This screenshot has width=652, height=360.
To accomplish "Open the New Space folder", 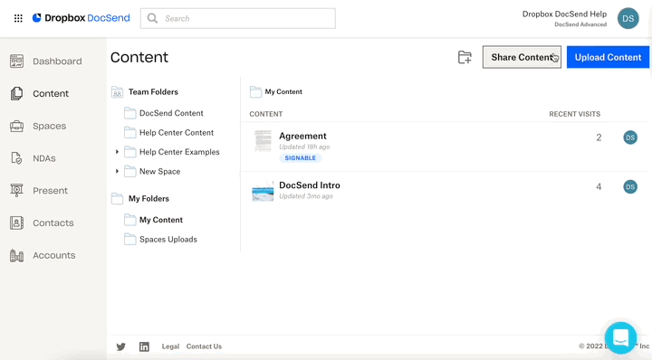I will click(159, 172).
